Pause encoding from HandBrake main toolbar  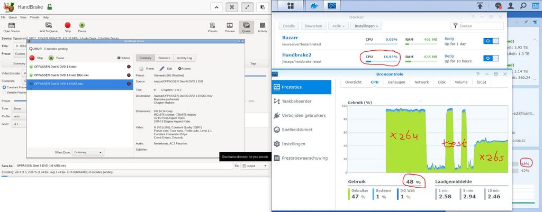coord(82,25)
